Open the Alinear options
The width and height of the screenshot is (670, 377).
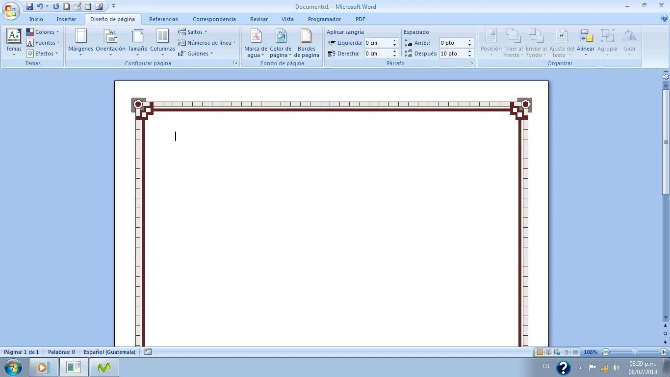pos(586,42)
